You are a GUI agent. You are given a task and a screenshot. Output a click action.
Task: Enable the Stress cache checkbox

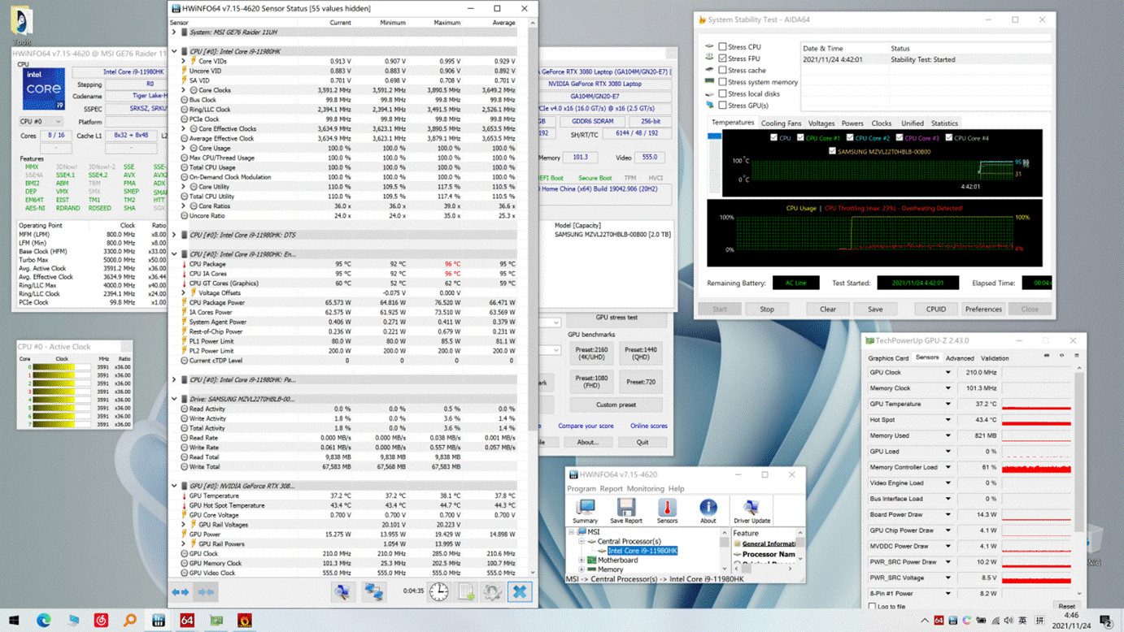722,71
